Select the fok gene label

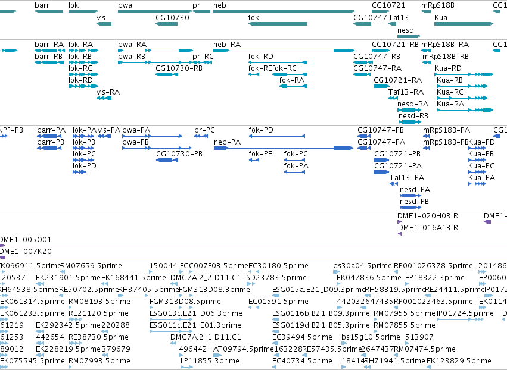tap(254, 18)
